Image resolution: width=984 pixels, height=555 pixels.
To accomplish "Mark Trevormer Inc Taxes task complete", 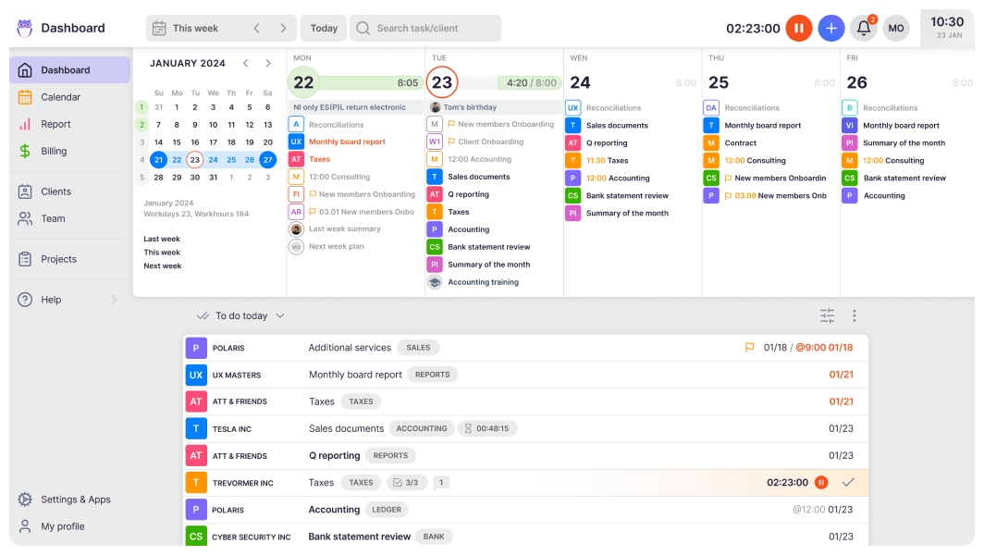I will [848, 482].
